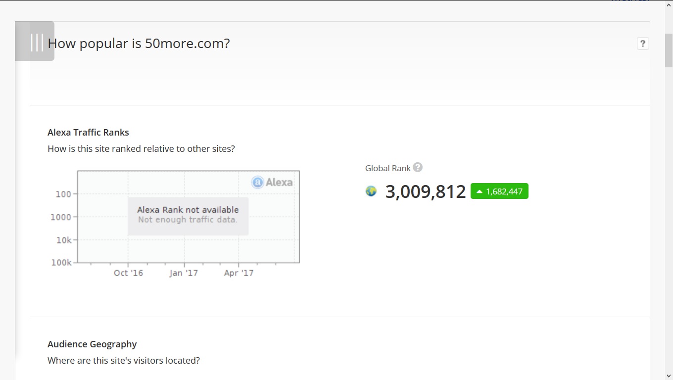Click the 100k axis label on chart
This screenshot has height=380, width=673.
(x=61, y=262)
